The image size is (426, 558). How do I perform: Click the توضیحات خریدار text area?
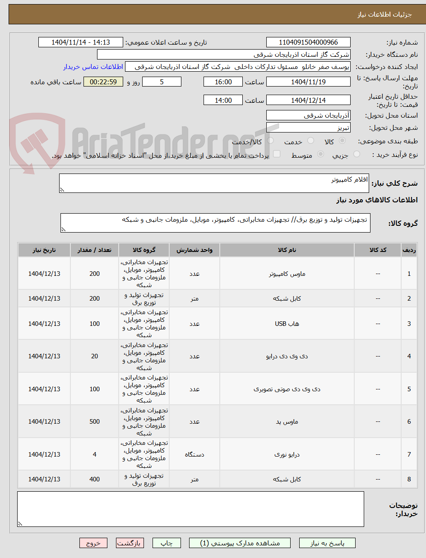(190, 509)
